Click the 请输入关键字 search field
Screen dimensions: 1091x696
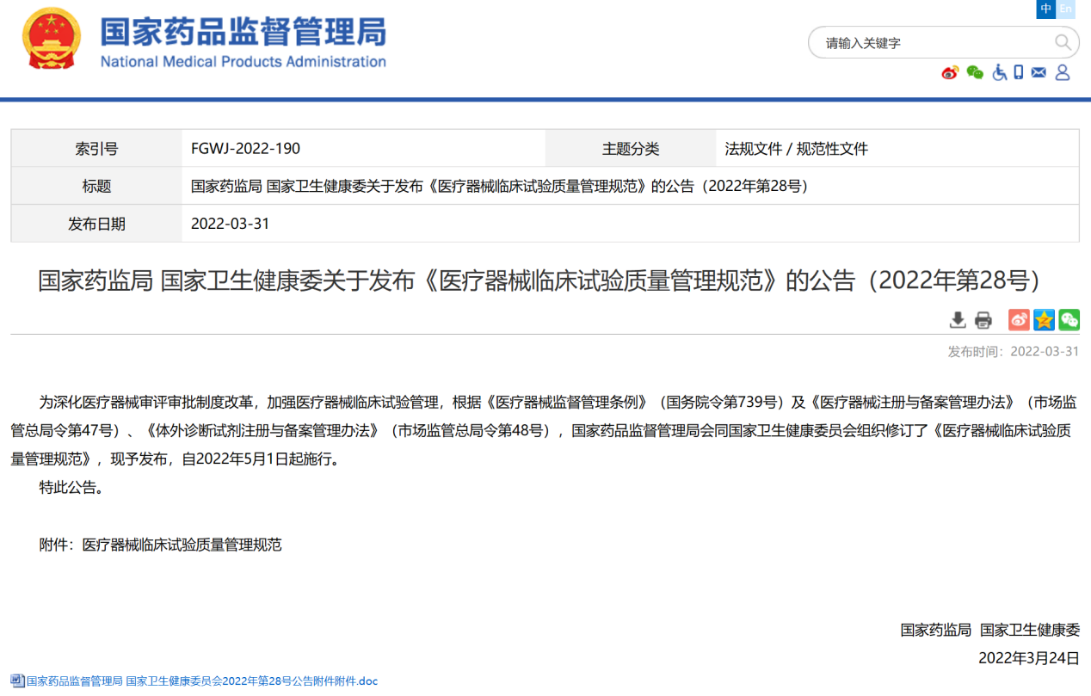pyautogui.click(x=934, y=42)
